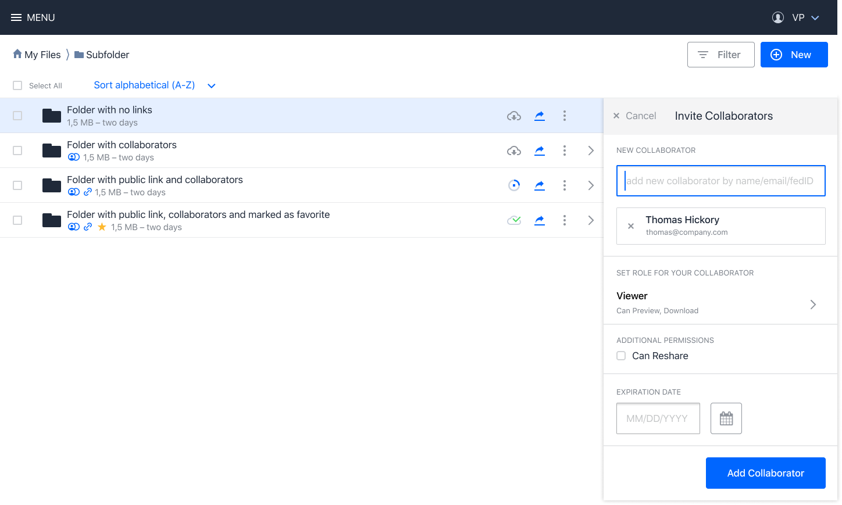
Task: Expand chevron on the favorite folder row
Action: click(x=591, y=220)
